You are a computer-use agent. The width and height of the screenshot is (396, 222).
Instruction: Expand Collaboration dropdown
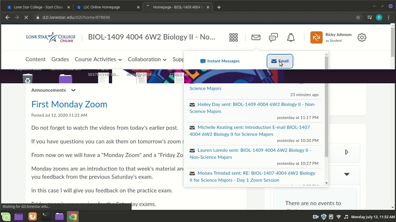[x=147, y=59]
